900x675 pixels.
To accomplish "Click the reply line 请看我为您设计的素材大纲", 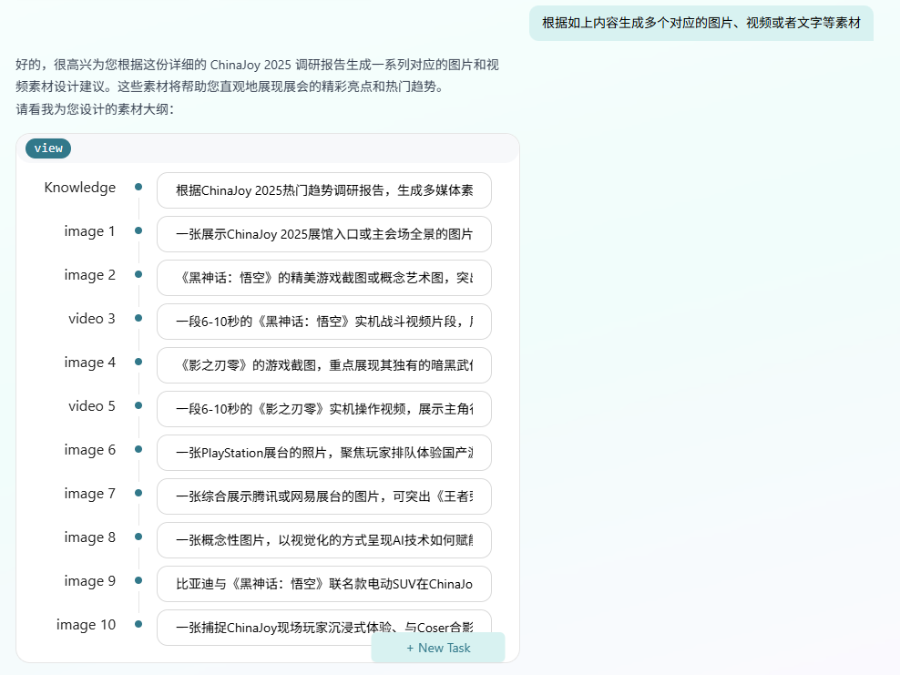I will point(95,109).
